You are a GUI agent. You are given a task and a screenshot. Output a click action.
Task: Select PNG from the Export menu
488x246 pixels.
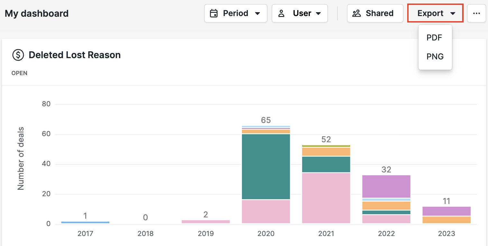coord(435,57)
